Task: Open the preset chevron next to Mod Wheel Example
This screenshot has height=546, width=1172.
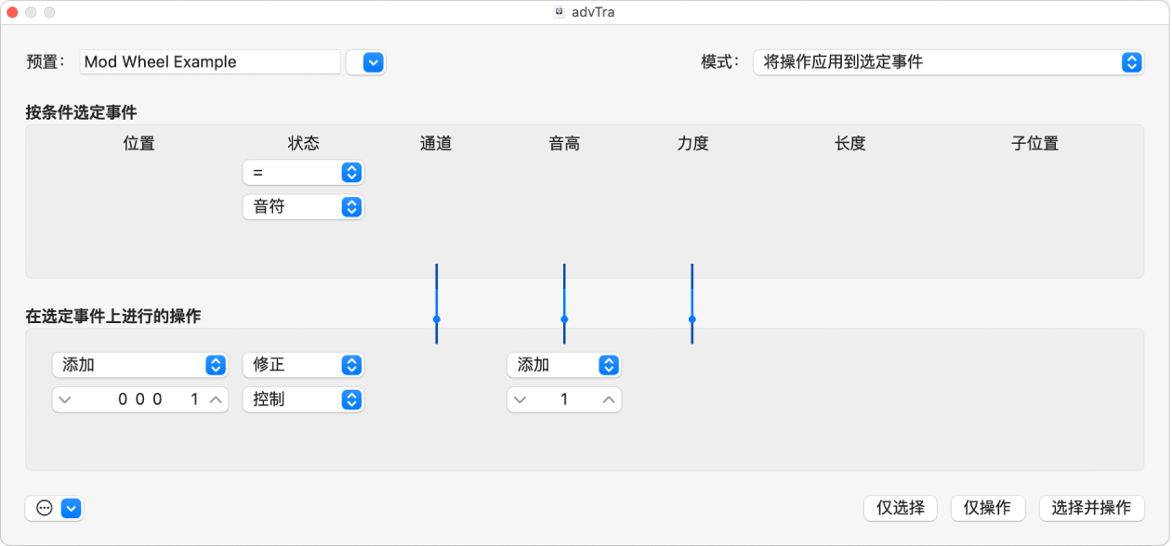Action: pyautogui.click(x=365, y=62)
